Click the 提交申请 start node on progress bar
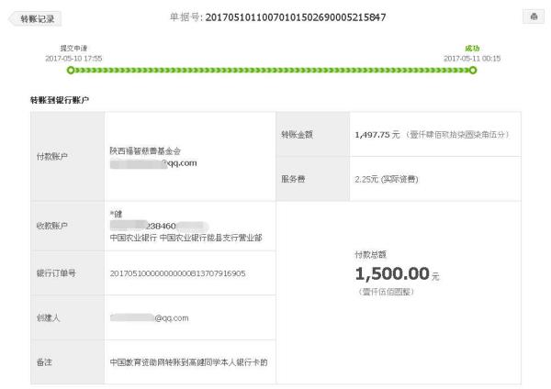This screenshot has width=551, height=389. 73,70
